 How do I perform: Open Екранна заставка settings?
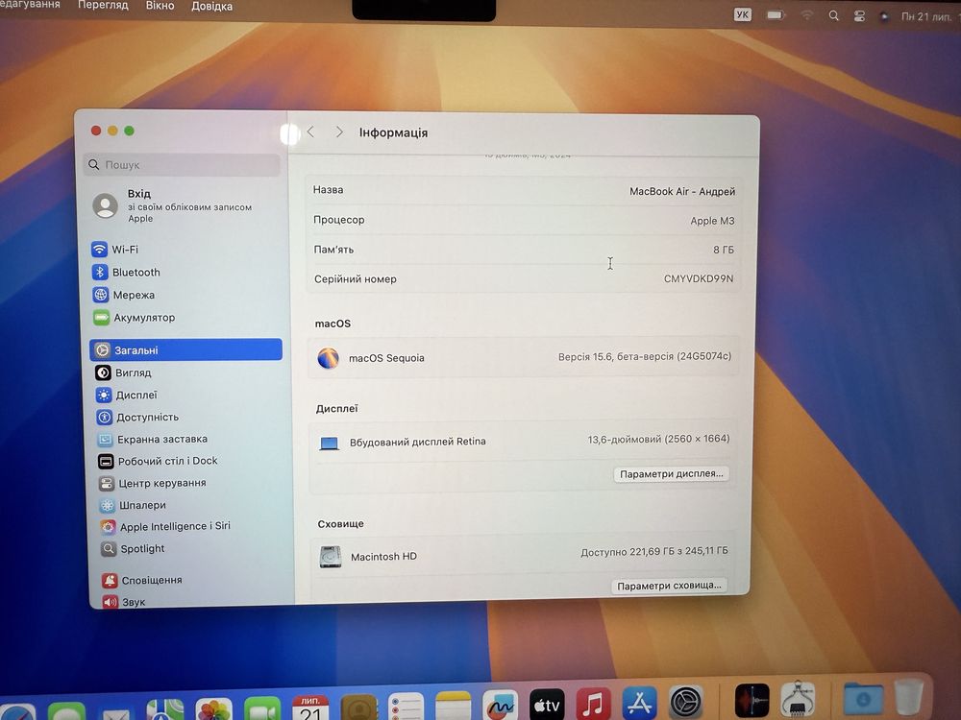pyautogui.click(x=153, y=439)
